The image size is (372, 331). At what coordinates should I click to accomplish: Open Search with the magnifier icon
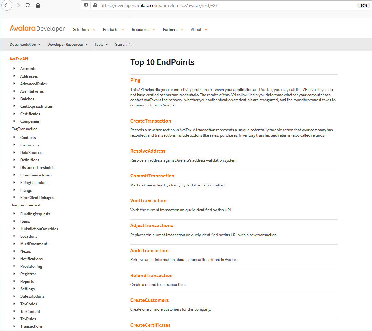130,45
